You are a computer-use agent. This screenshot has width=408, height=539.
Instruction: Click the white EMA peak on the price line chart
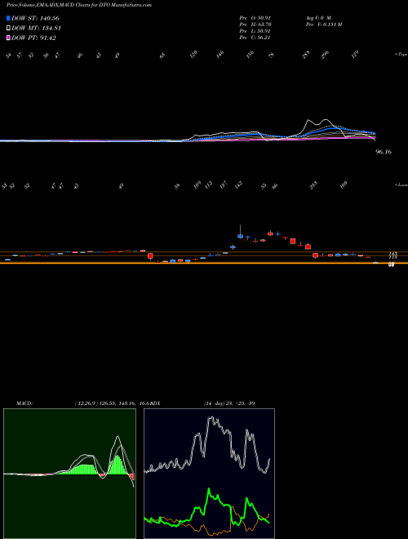308,120
